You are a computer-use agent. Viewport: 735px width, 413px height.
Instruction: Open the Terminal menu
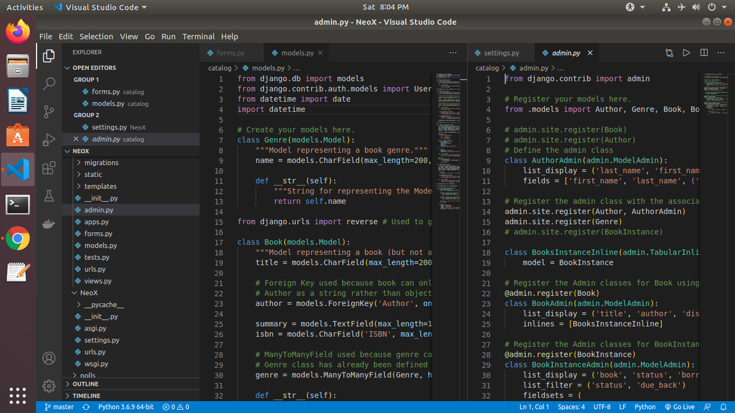click(x=198, y=37)
